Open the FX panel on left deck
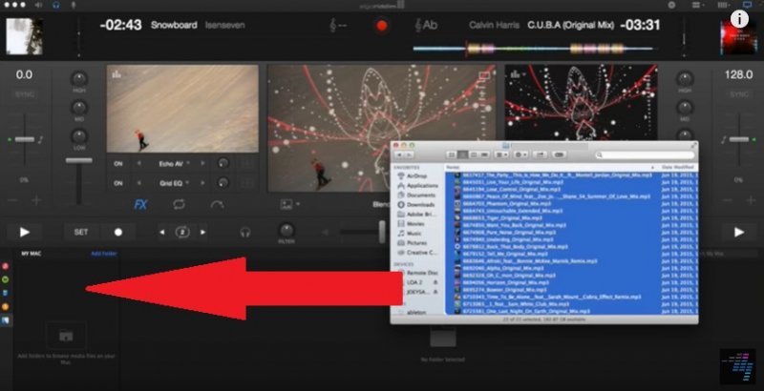 (140, 203)
